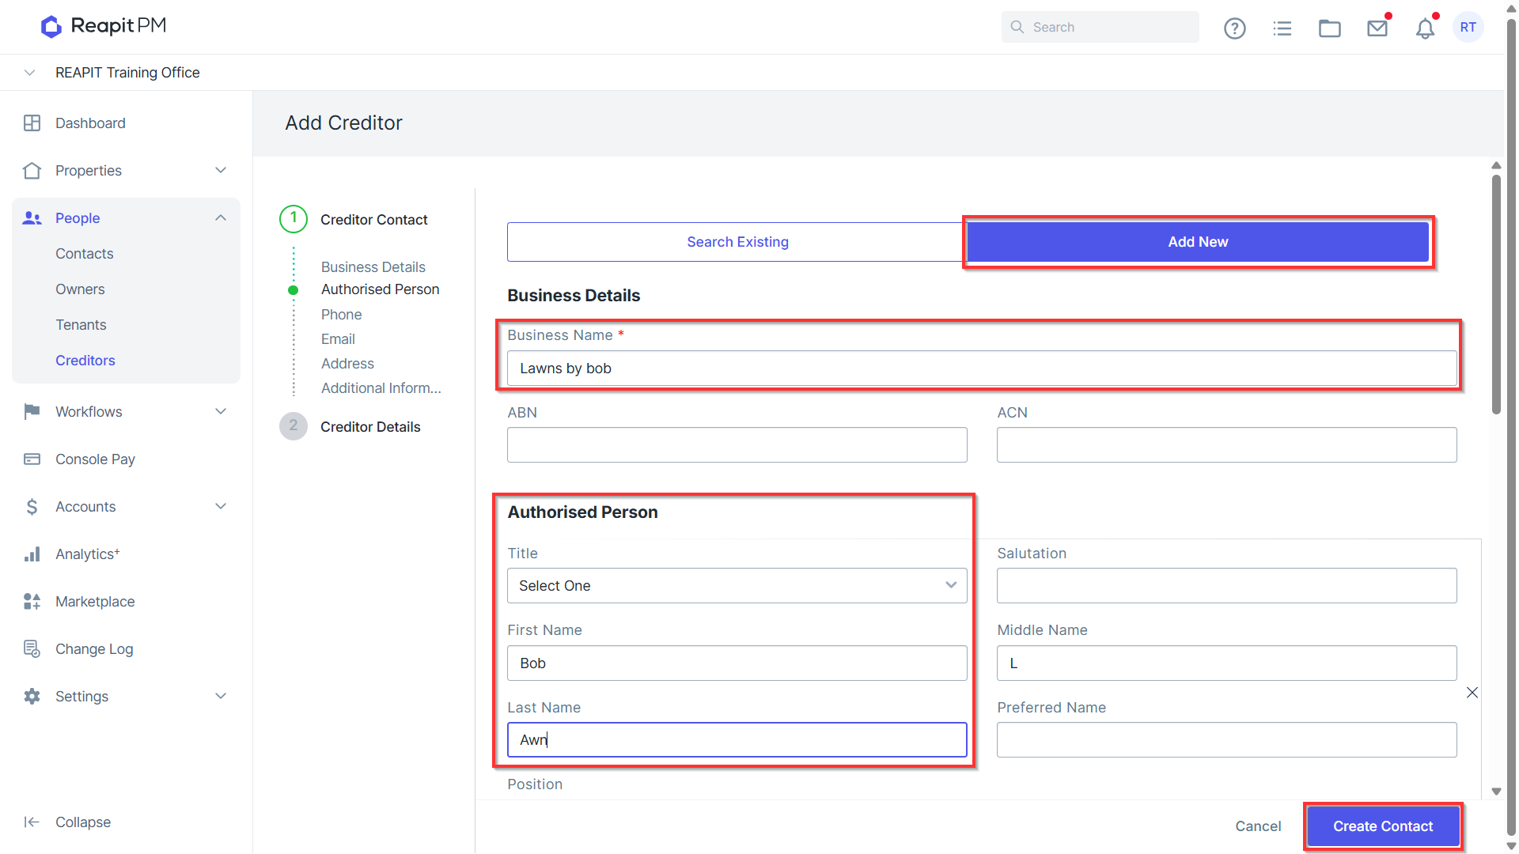Click the X icon beside Preferred Name

point(1472,693)
